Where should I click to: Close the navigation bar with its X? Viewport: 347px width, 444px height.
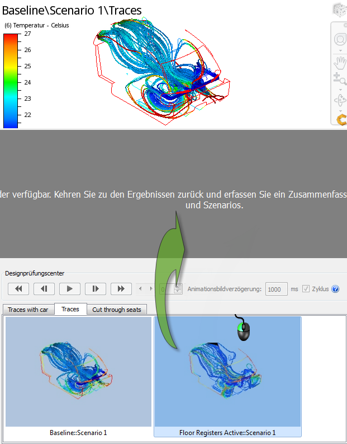pyautogui.click(x=345, y=25)
